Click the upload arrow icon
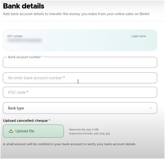 coord(11,131)
